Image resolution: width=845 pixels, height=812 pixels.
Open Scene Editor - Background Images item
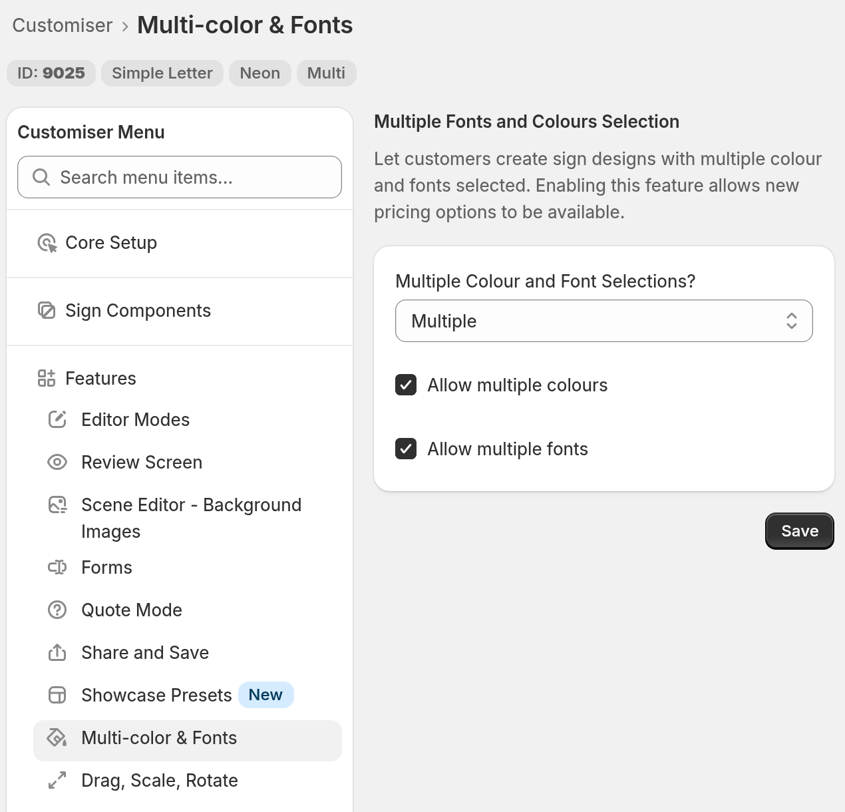tap(188, 518)
